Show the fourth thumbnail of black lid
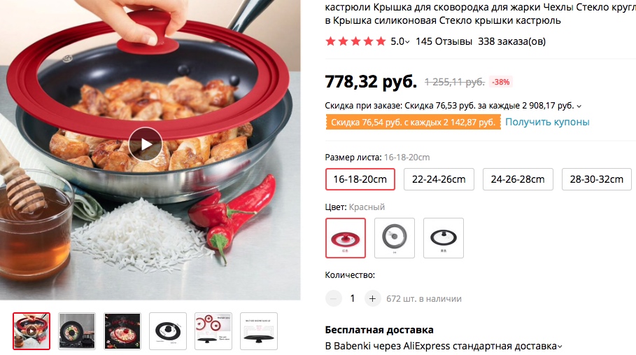The height and width of the screenshot is (355, 636). click(168, 331)
